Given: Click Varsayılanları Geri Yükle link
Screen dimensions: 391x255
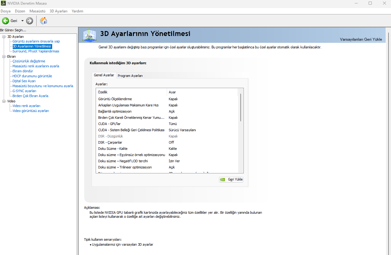Looking at the screenshot, I should [x=361, y=39].
